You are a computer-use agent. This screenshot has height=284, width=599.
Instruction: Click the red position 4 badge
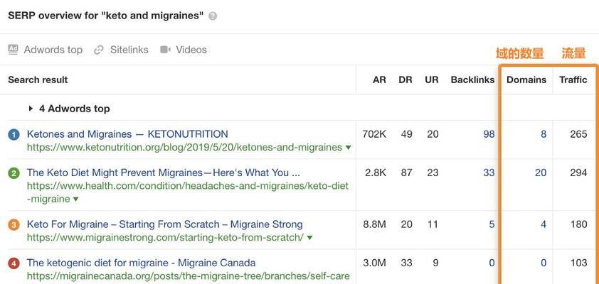pos(14,263)
